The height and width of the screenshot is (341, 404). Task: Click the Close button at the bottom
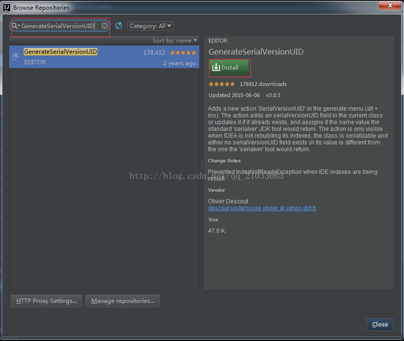[x=380, y=324]
